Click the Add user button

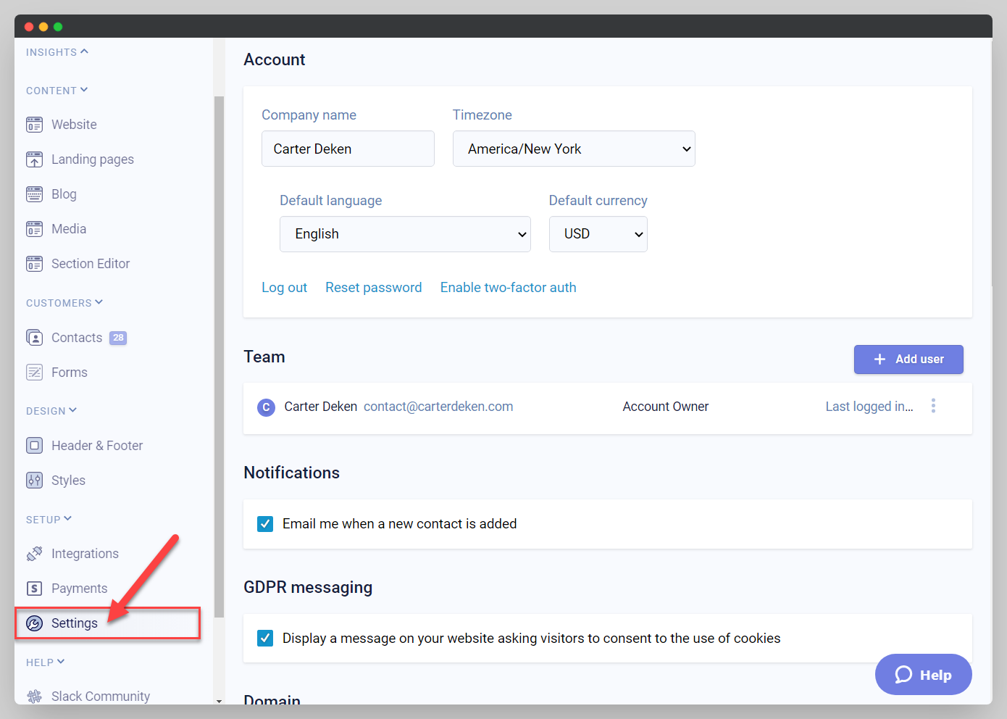(x=908, y=359)
